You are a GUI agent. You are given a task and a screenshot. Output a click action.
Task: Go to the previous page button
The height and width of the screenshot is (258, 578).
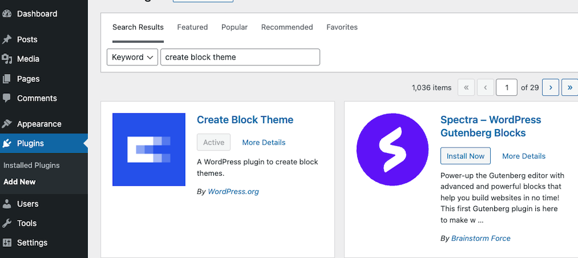coord(486,87)
